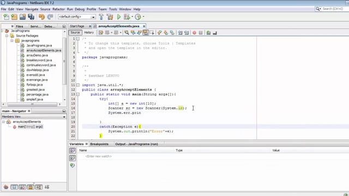Switch to Output - JavaPrograms (run) tab
The width and height of the screenshot is (349, 196).
tap(136, 144)
